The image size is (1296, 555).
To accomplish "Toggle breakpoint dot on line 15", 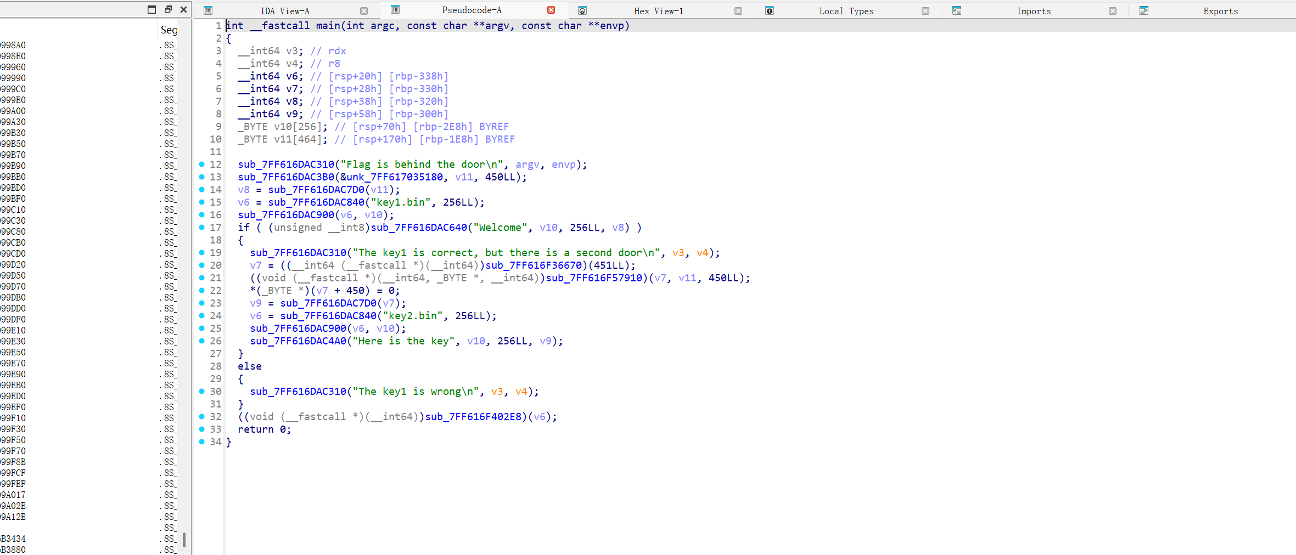I will pyautogui.click(x=201, y=202).
